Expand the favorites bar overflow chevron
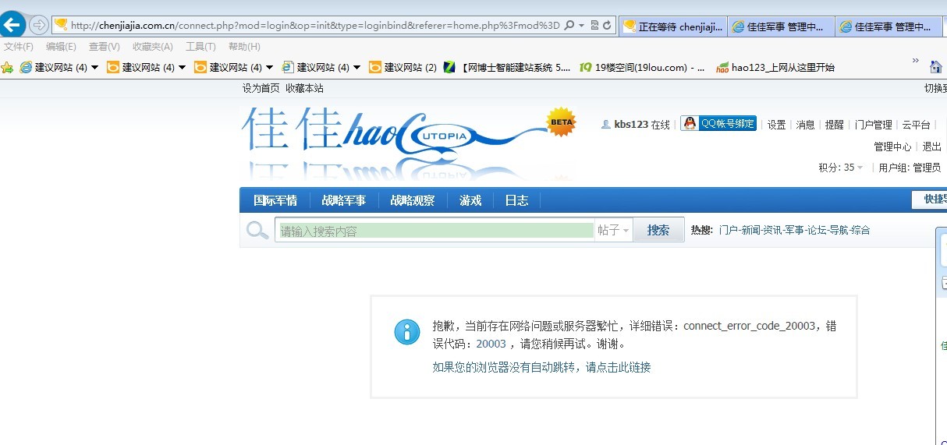The image size is (947, 445). click(916, 61)
